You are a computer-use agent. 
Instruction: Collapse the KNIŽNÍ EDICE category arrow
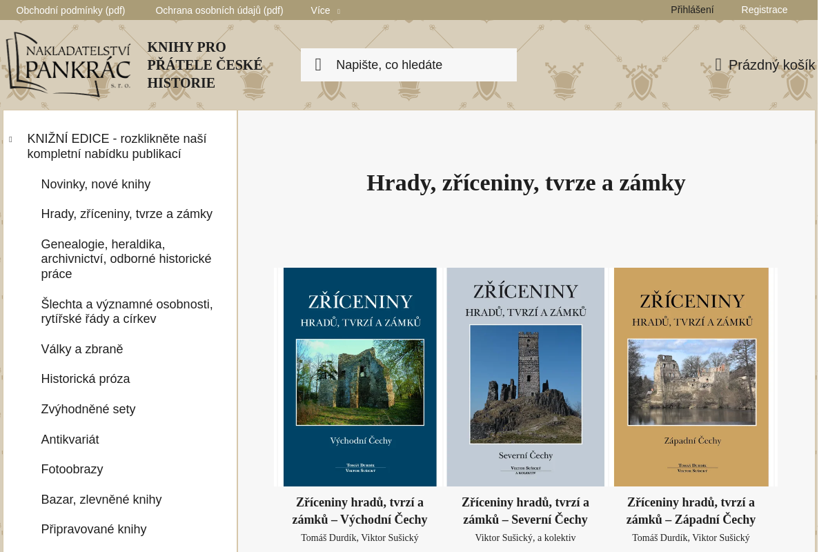(10, 139)
